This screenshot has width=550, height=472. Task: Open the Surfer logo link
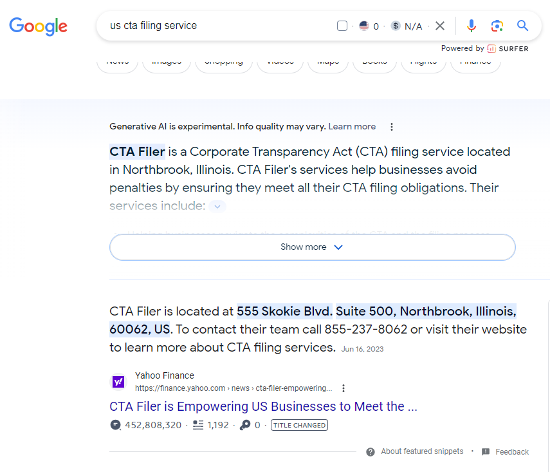(508, 49)
